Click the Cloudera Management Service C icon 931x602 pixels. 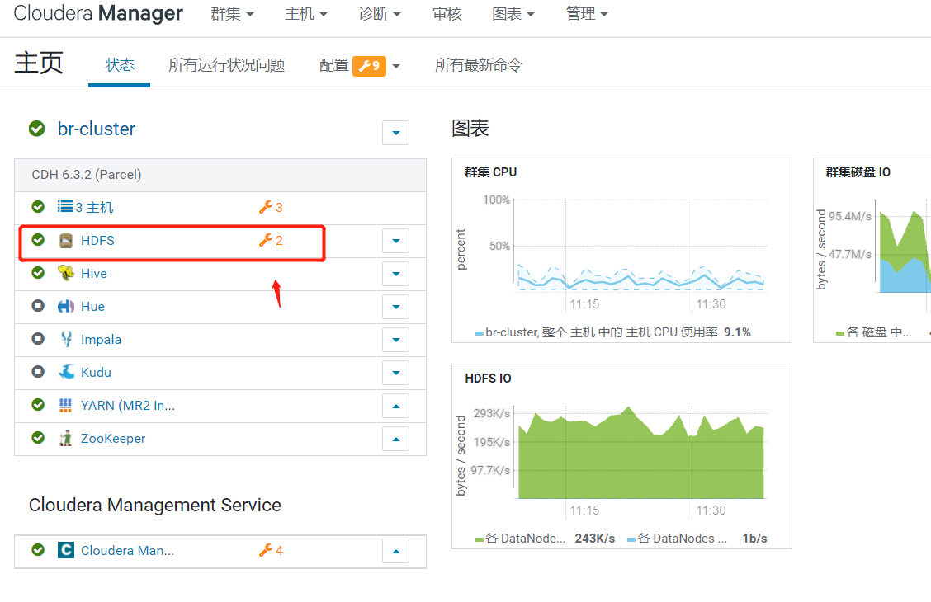point(66,550)
